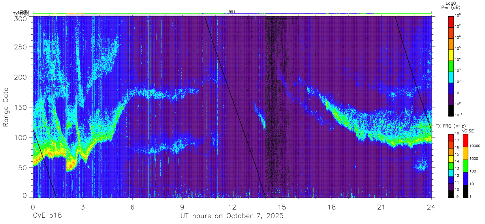Image resolution: width=485 pixels, height=224 pixels.
Task: Click the 12 tick on UT hours axis
Action: (232, 207)
